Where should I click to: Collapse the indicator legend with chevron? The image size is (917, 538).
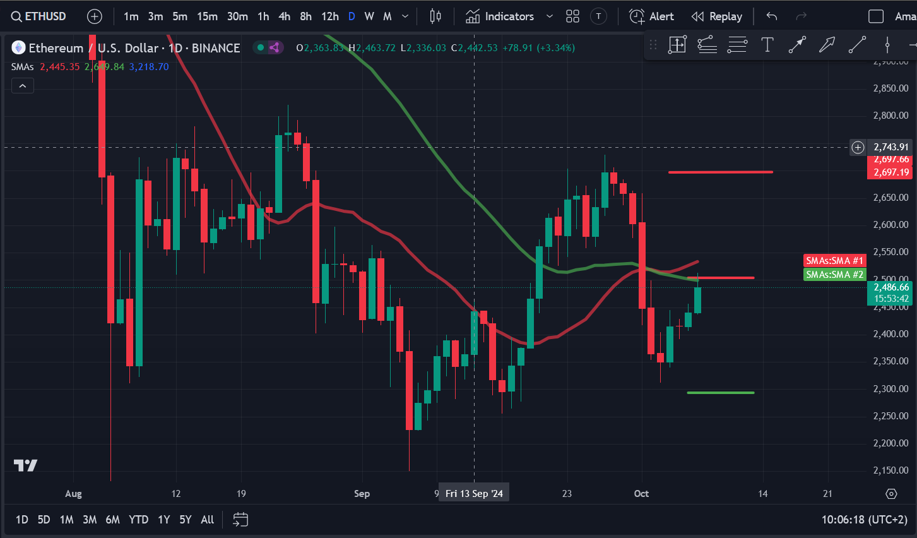[23, 86]
